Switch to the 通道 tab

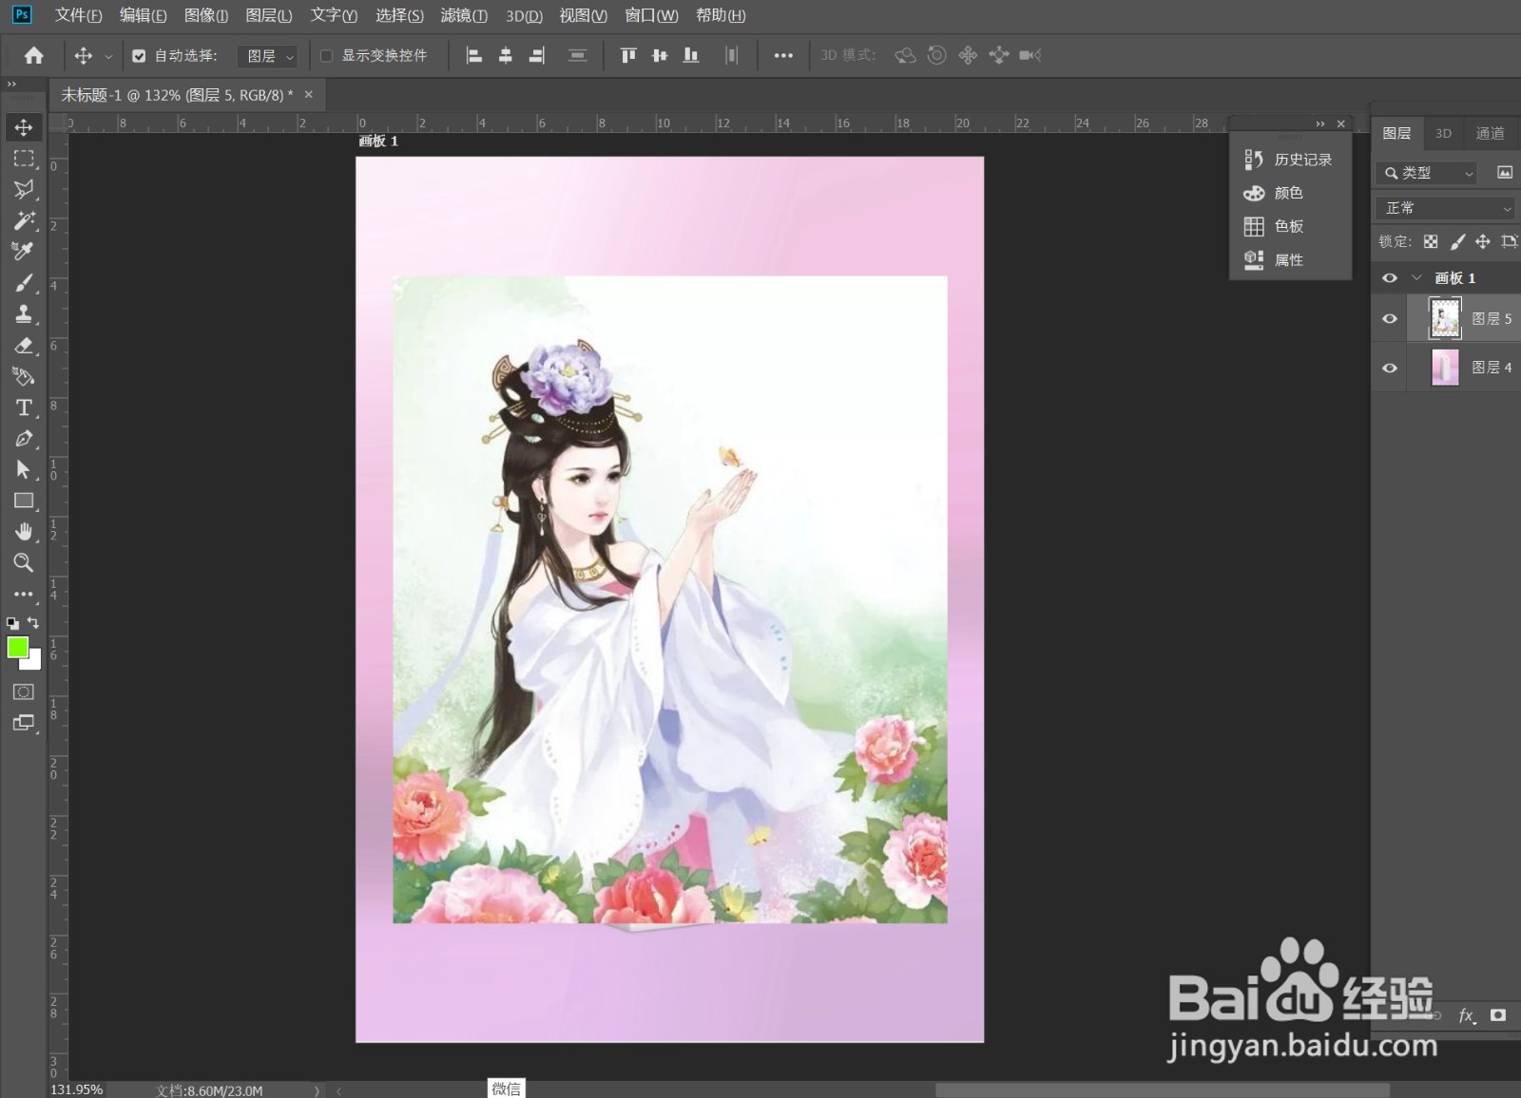1490,133
